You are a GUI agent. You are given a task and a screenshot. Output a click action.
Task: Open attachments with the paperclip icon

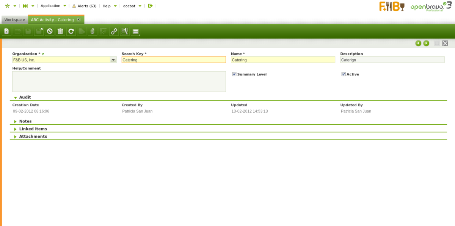click(92, 31)
